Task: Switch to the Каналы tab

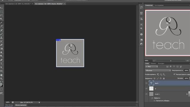Action: (x=153, y=63)
